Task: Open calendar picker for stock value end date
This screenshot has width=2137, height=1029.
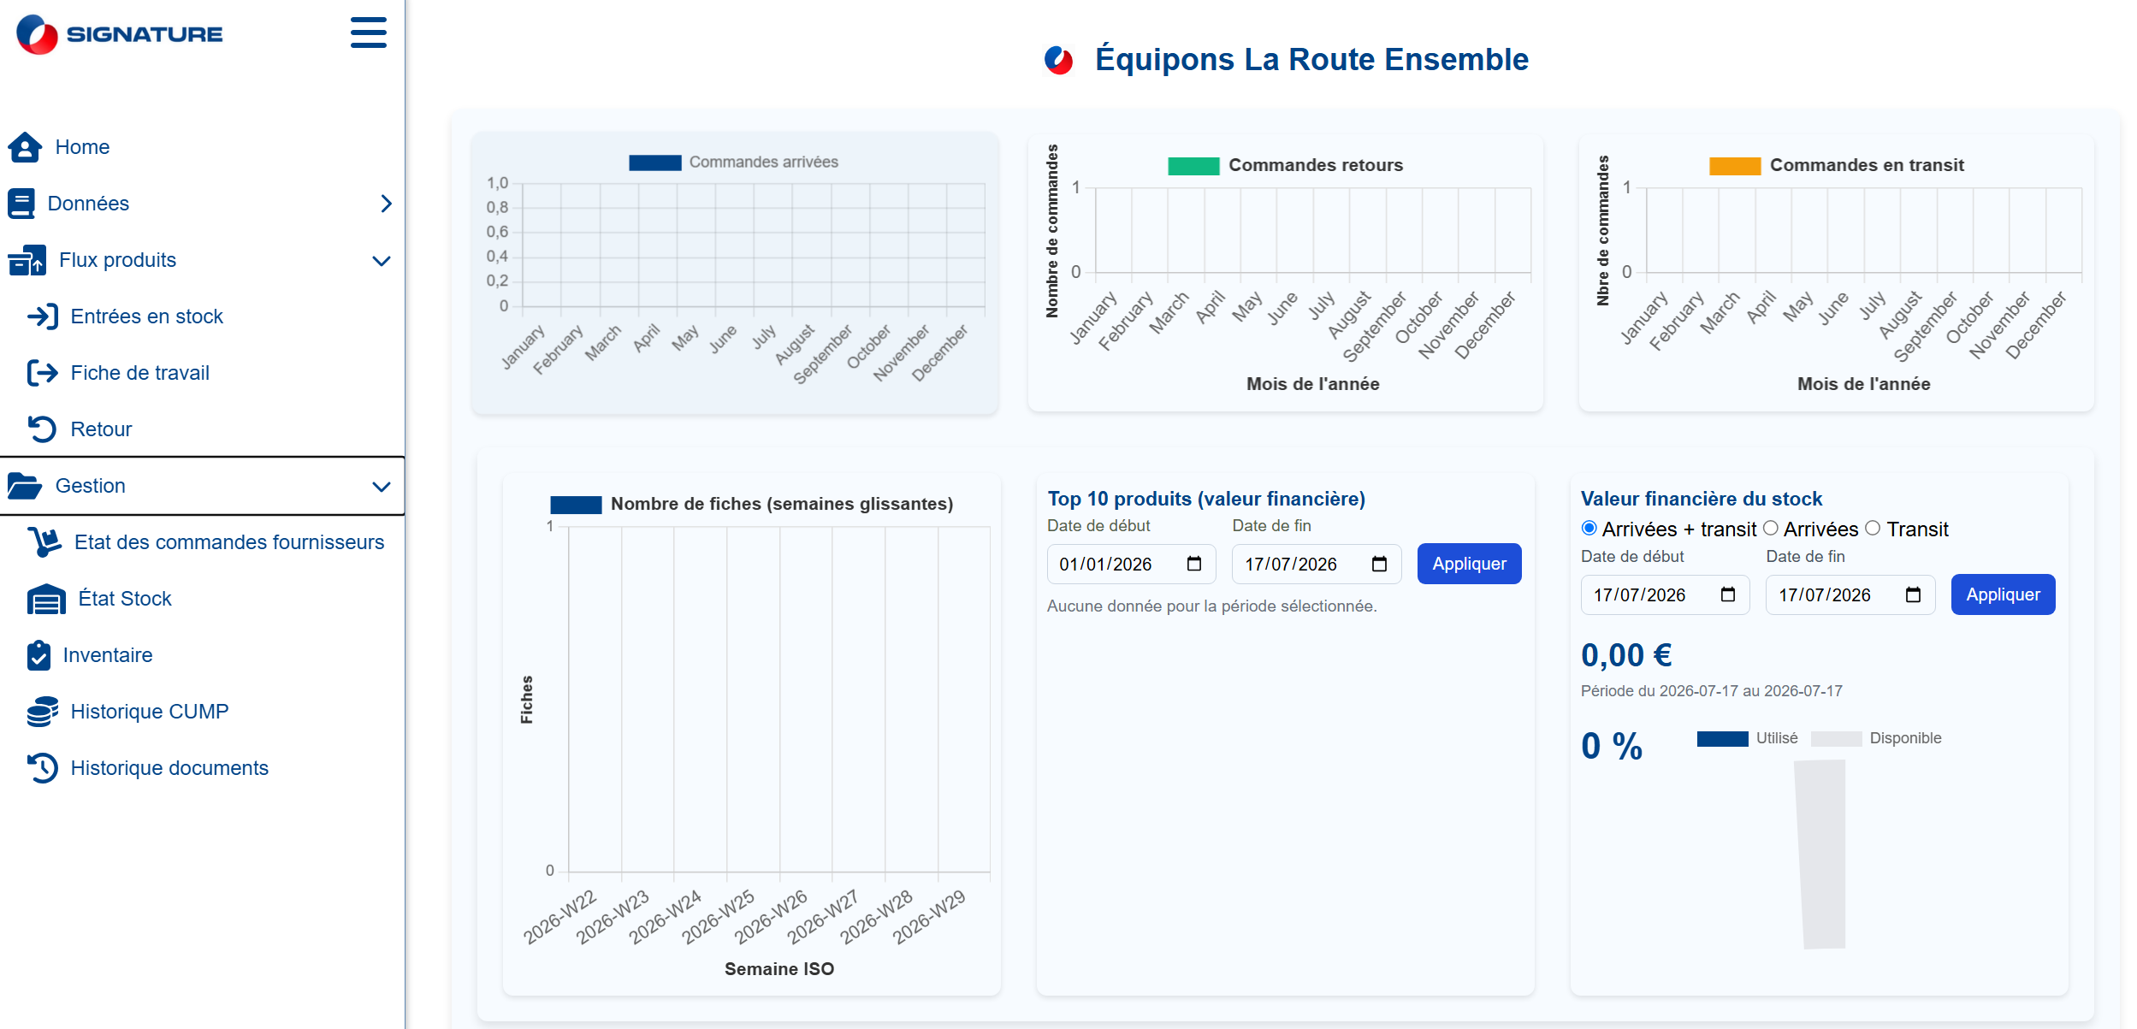Action: (x=1913, y=594)
